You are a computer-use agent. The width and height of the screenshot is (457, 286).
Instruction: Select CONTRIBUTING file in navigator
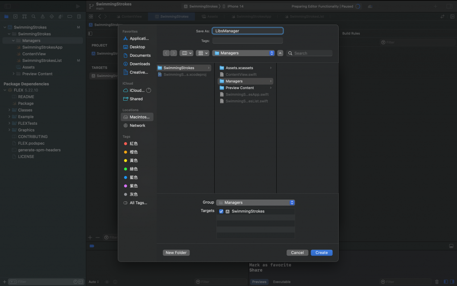(x=33, y=136)
